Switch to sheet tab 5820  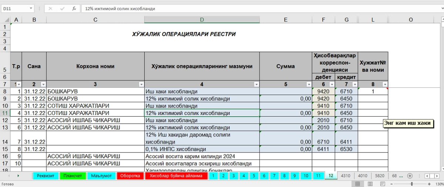[380, 176]
